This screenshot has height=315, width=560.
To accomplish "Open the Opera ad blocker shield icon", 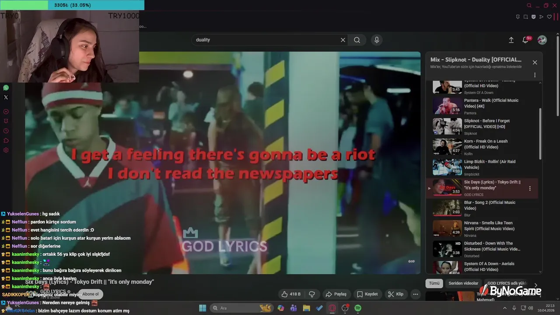I will pos(534,17).
